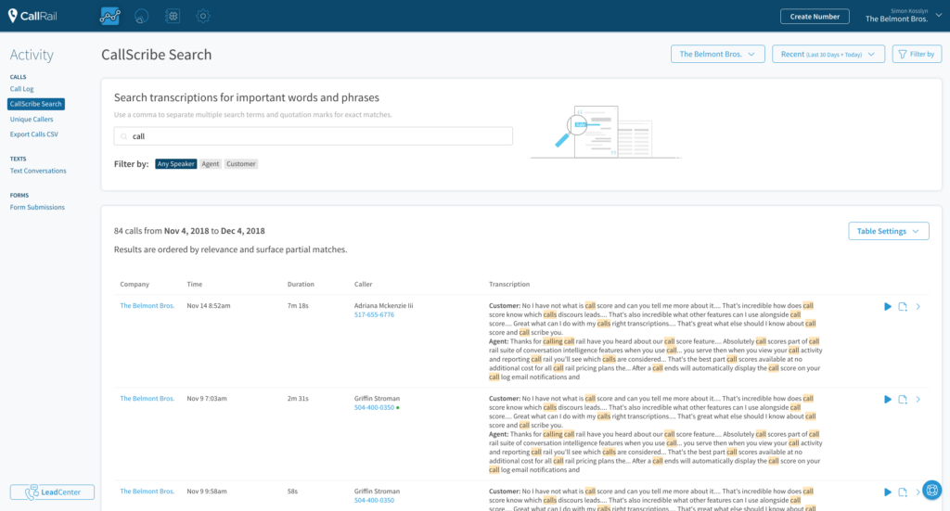Viewport: 950px width, 511px height.
Task: Open The Belmont Bros. link in Nov 9 7:03am row
Action: tap(148, 399)
